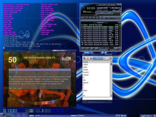Click the XMMS playlist scrollbar
156x117 pixels.
point(120,35)
